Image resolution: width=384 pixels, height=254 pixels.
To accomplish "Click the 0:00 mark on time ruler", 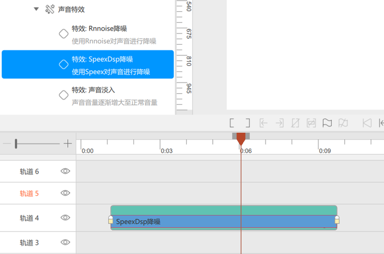I will [x=87, y=151].
